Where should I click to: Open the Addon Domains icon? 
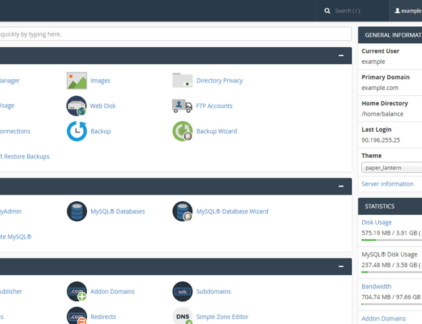point(77,291)
